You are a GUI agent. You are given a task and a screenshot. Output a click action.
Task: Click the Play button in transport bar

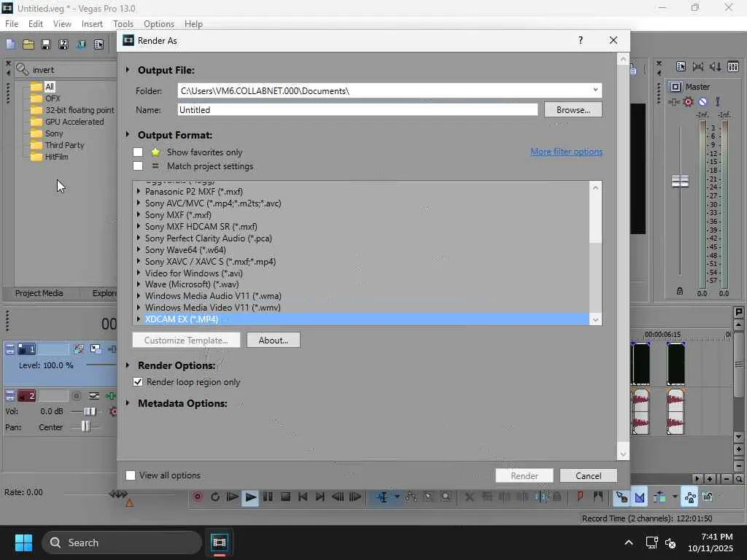point(250,497)
